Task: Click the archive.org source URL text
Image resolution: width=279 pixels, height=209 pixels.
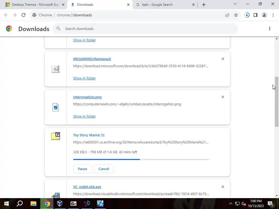Action: (141, 142)
